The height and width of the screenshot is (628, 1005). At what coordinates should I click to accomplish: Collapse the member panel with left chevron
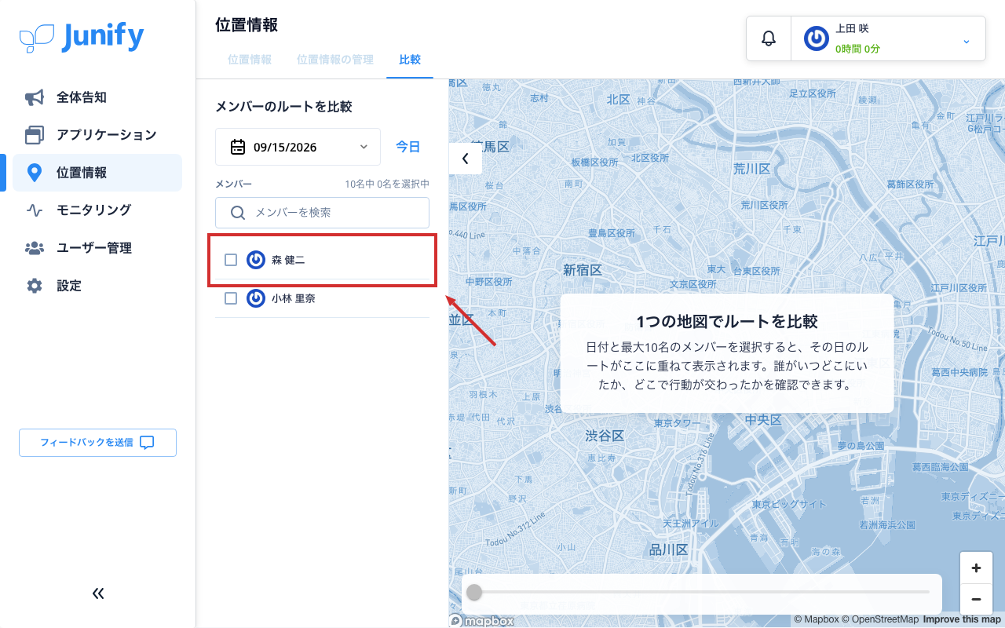point(466,159)
